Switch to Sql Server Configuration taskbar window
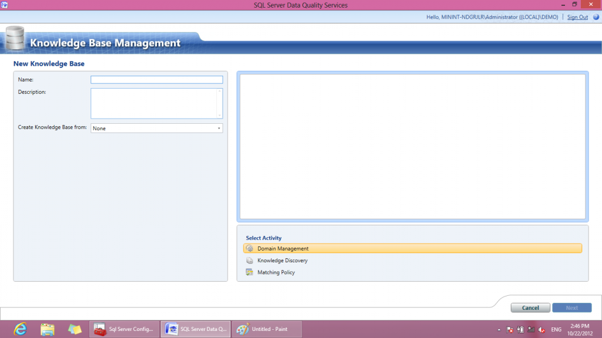The width and height of the screenshot is (602, 338). (125, 329)
